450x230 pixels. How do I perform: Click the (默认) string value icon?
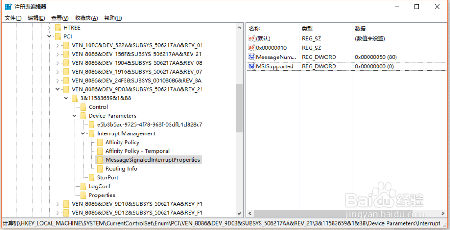(252, 38)
